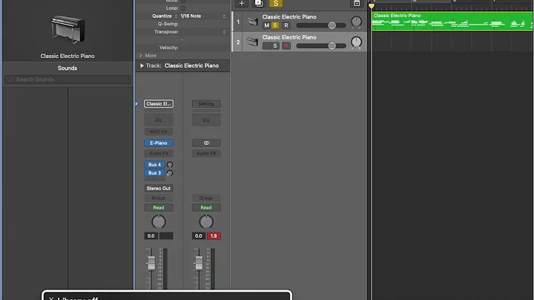Click the duplicate track icon

point(259,4)
